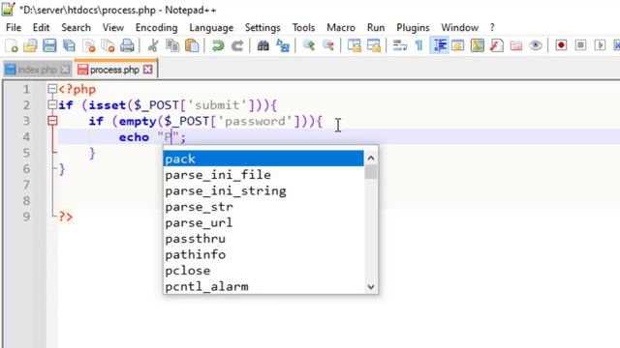This screenshot has height=348, width=620.
Task: Click the Print toolbar icon
Action: (127, 45)
